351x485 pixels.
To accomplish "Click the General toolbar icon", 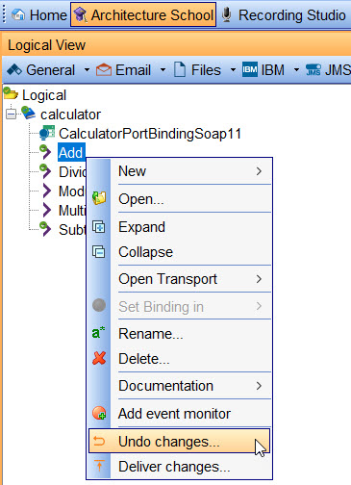I will pyautogui.click(x=14, y=69).
